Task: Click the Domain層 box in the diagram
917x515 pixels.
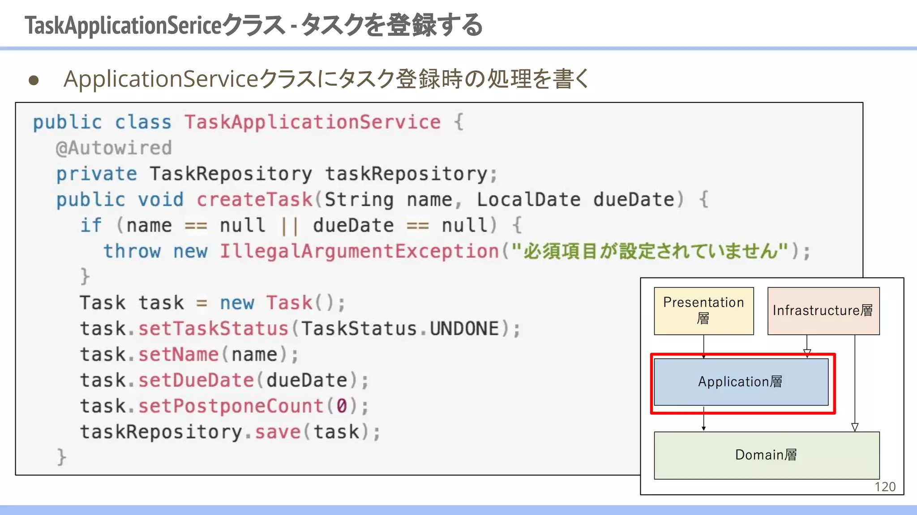Action: 767,455
